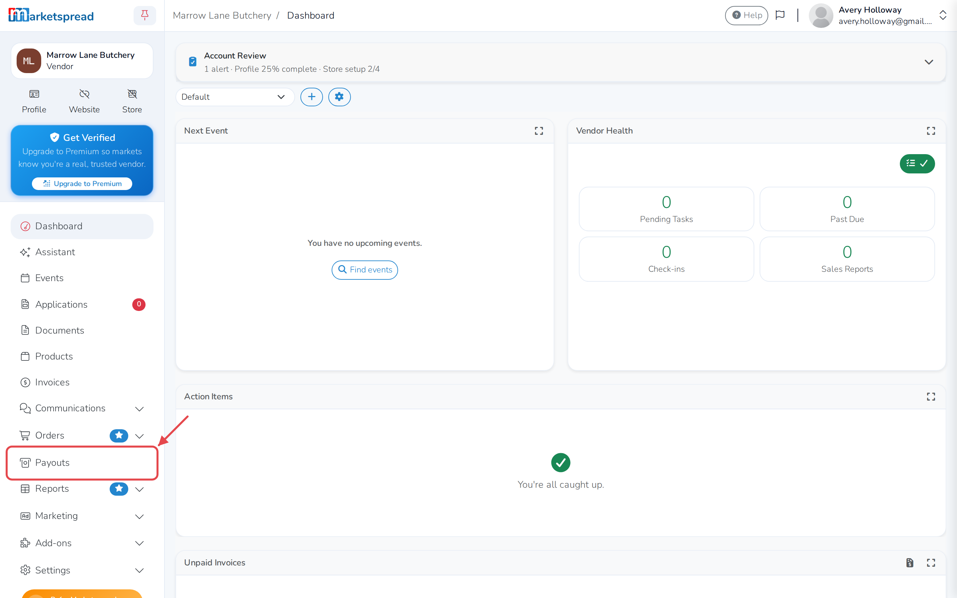
Task: Click the Help button
Action: click(746, 15)
